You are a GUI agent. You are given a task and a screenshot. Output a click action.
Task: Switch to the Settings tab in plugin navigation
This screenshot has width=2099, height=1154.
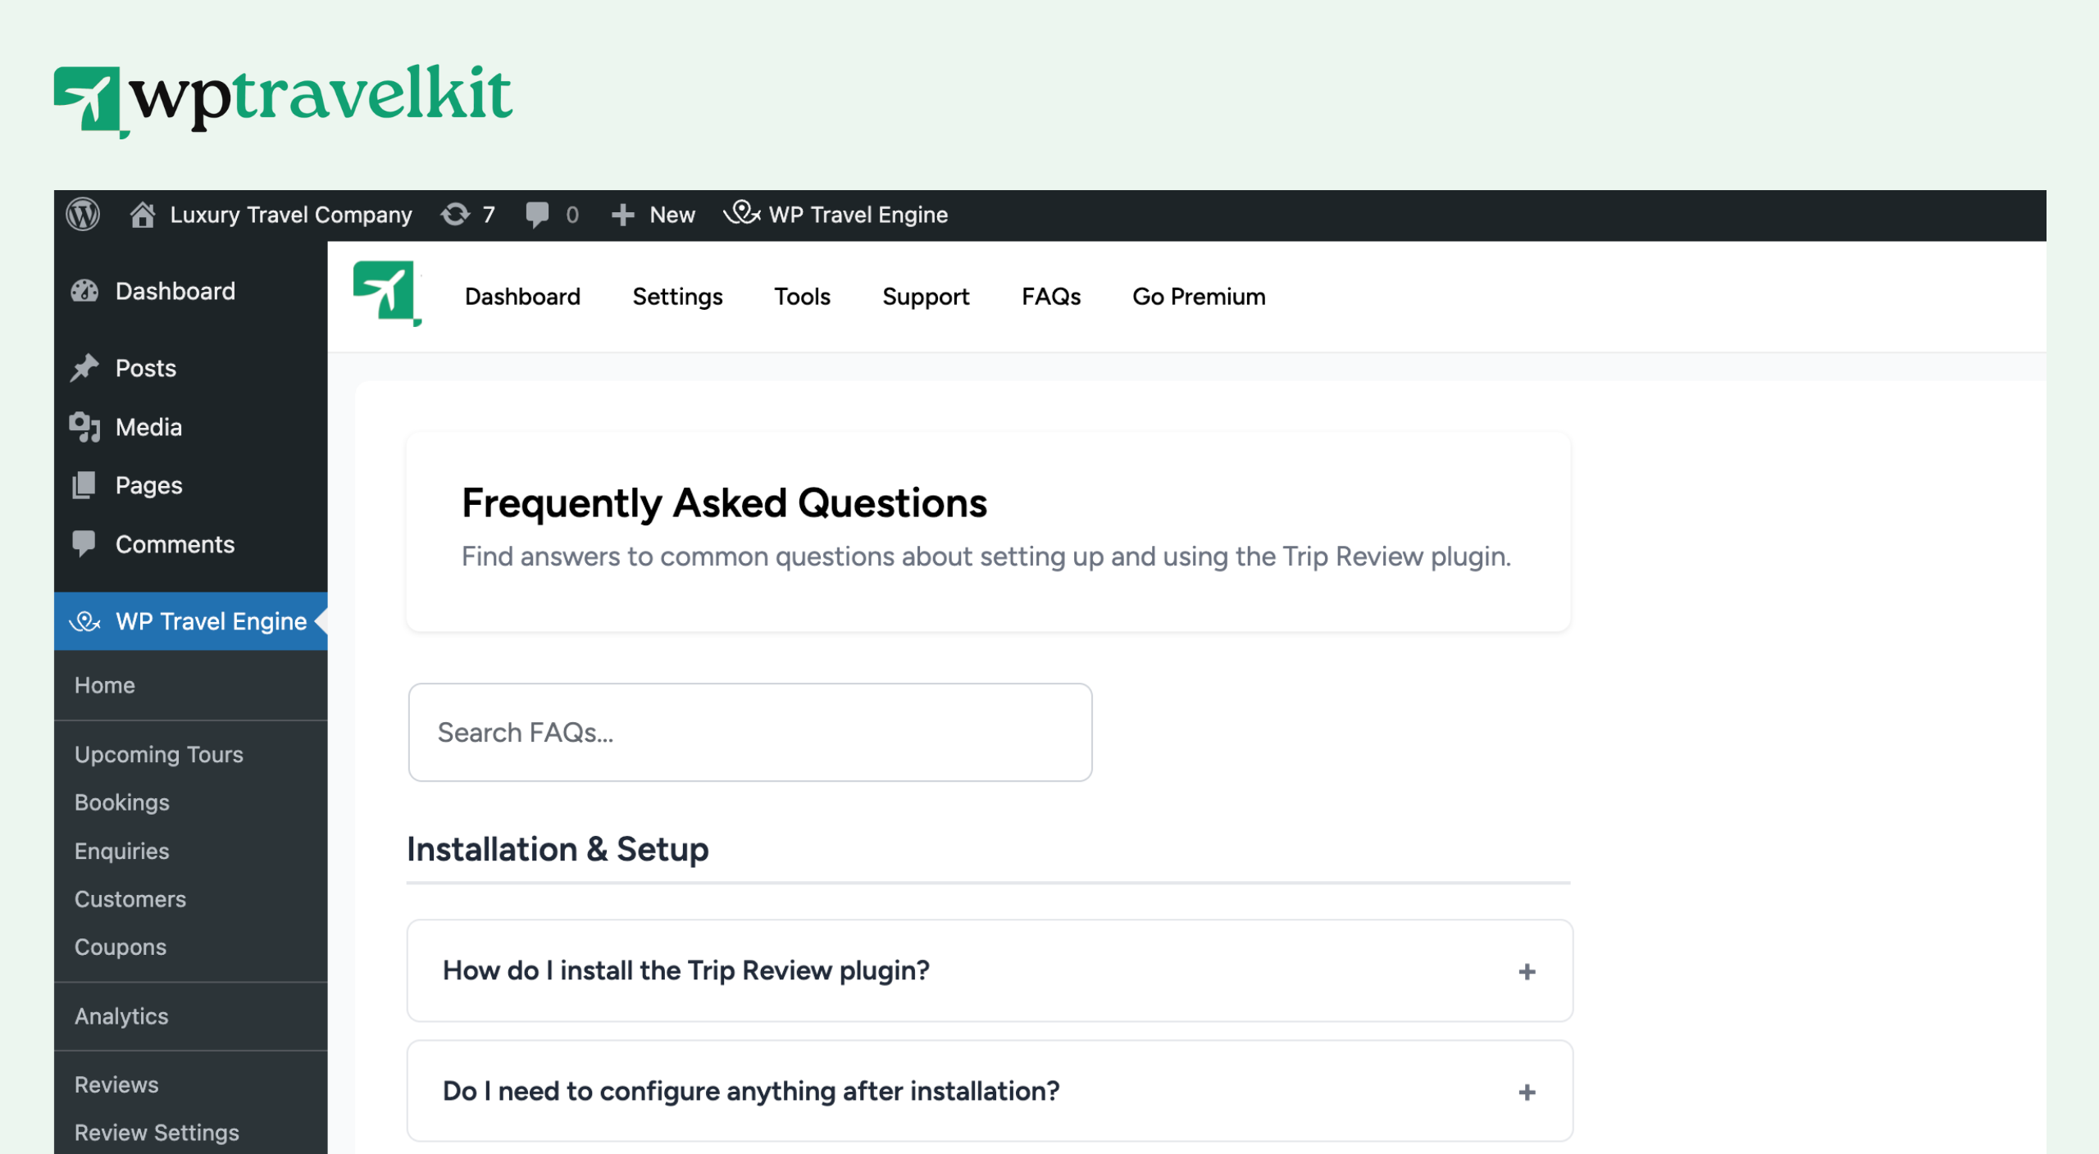pos(677,297)
